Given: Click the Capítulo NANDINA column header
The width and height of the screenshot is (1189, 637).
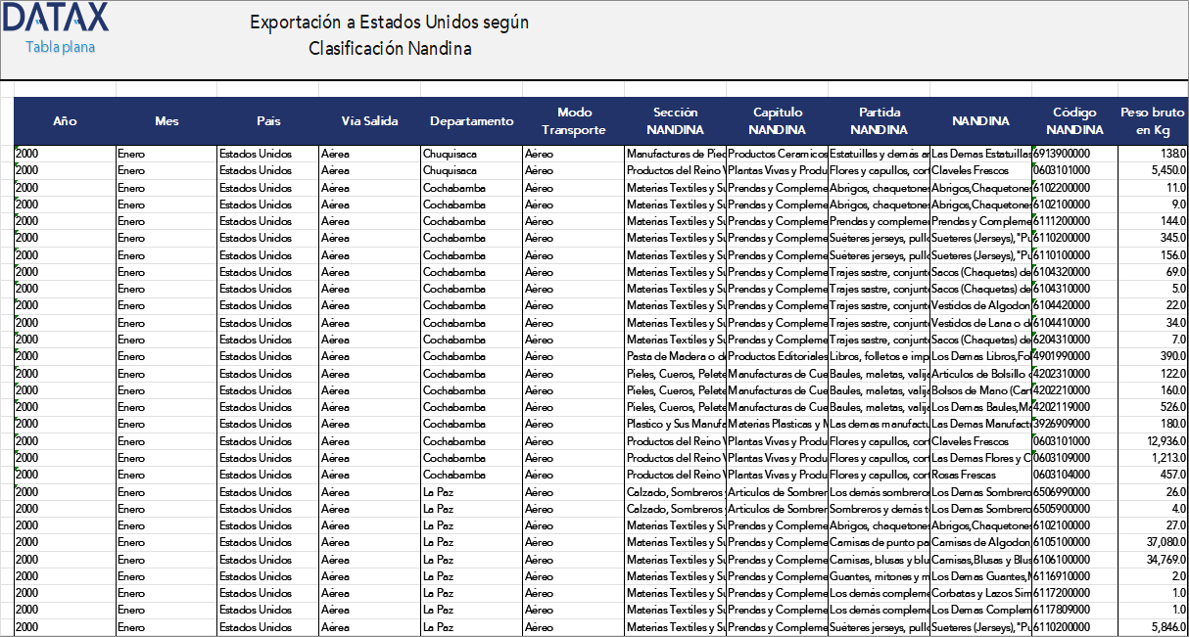Looking at the screenshot, I should click(x=777, y=121).
